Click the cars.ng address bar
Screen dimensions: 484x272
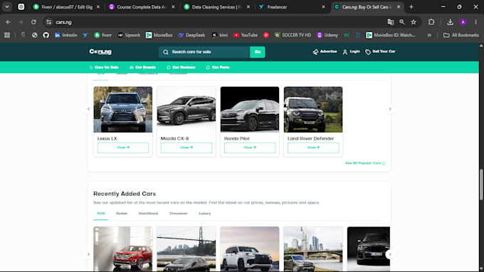click(x=216, y=22)
